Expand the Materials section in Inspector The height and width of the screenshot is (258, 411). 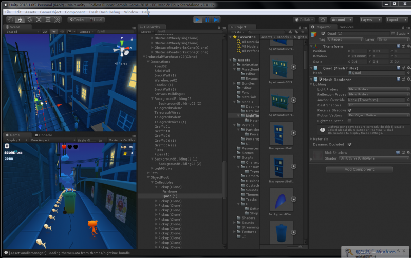319,139
